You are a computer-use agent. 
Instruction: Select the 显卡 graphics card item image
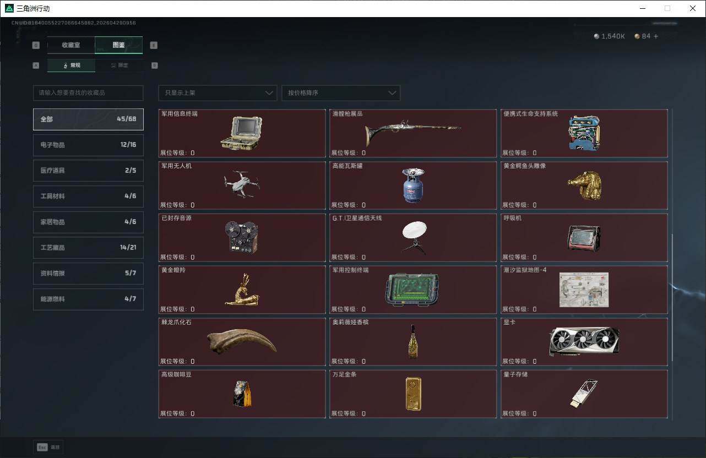584,340
